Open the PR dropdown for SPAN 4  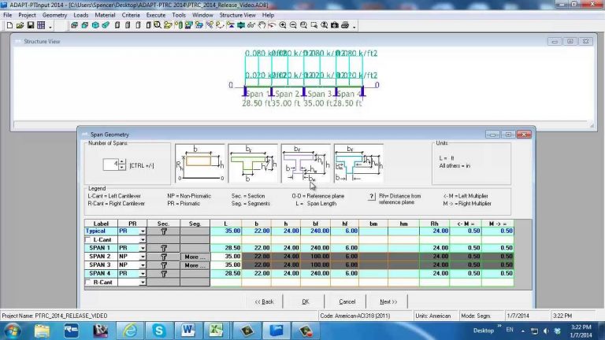click(143, 274)
